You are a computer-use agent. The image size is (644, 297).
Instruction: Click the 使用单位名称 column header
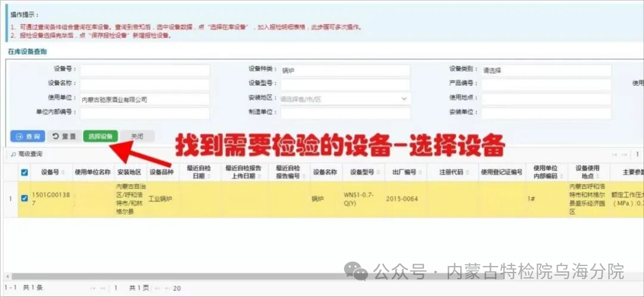(93, 172)
